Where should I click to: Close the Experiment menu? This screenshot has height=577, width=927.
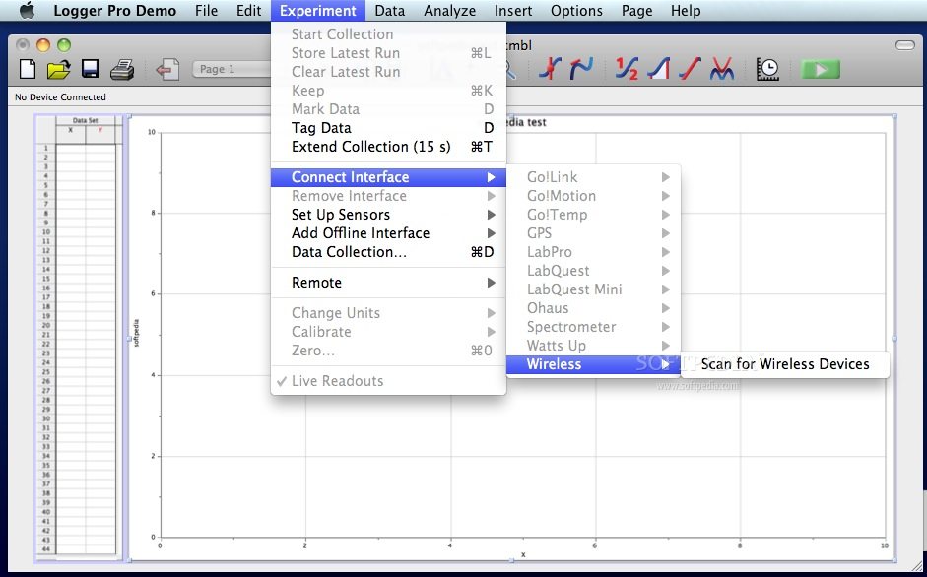tap(318, 11)
